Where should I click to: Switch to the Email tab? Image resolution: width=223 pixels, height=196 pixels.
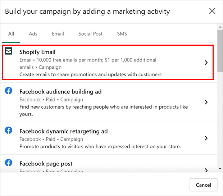pos(58,34)
